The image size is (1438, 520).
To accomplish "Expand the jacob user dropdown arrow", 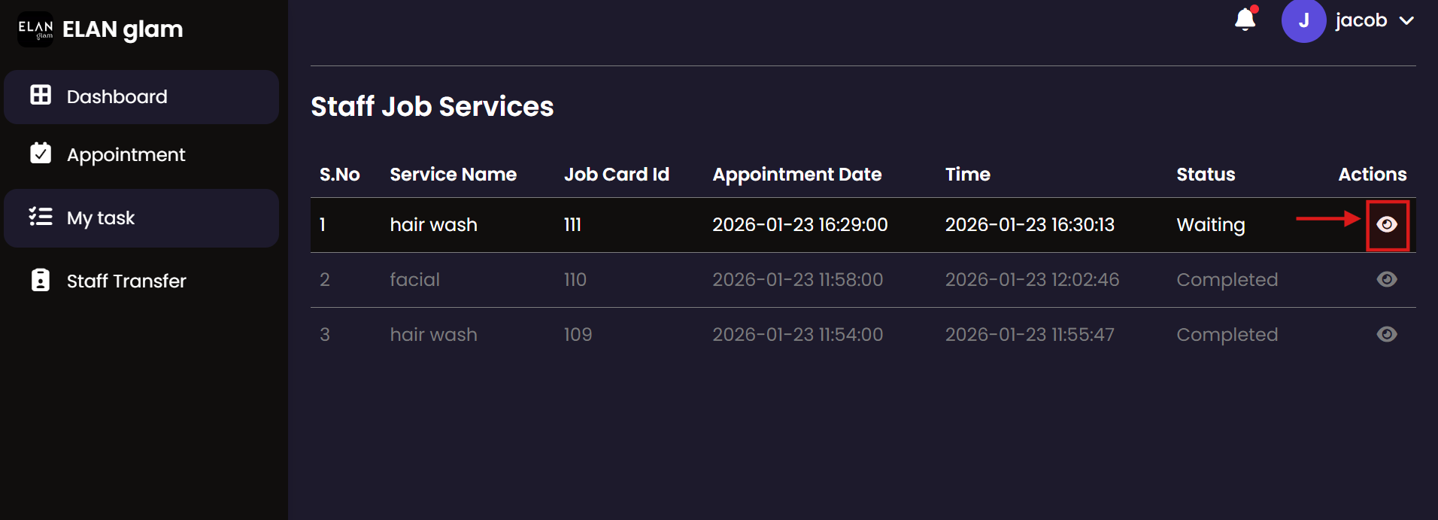I will 1406,21.
